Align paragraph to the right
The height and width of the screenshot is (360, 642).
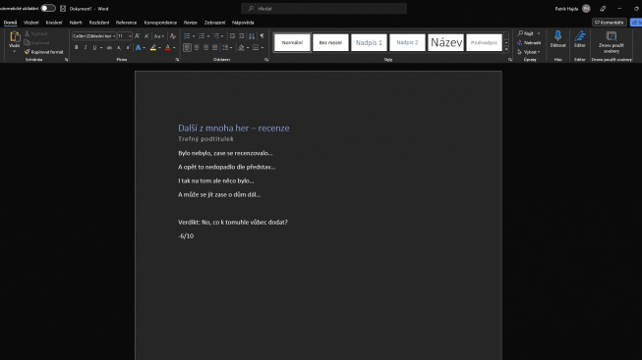click(x=205, y=48)
